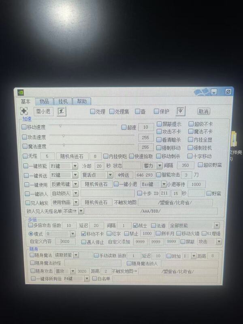243x324 pixels.
Task: Open the 使用物品 dropdown
Action: (65, 202)
